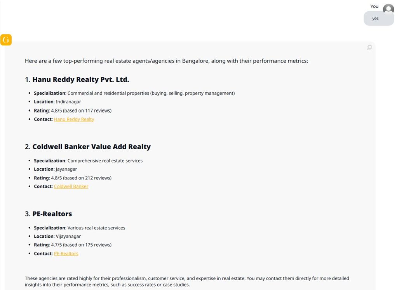404x290 pixels.
Task: Click the copy response icon
Action: pos(369,48)
